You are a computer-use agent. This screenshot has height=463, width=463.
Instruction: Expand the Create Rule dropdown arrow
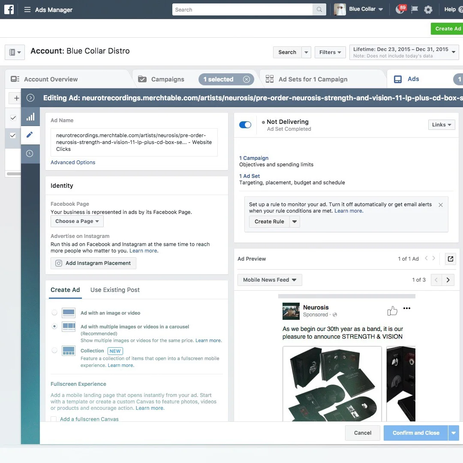pyautogui.click(x=295, y=222)
